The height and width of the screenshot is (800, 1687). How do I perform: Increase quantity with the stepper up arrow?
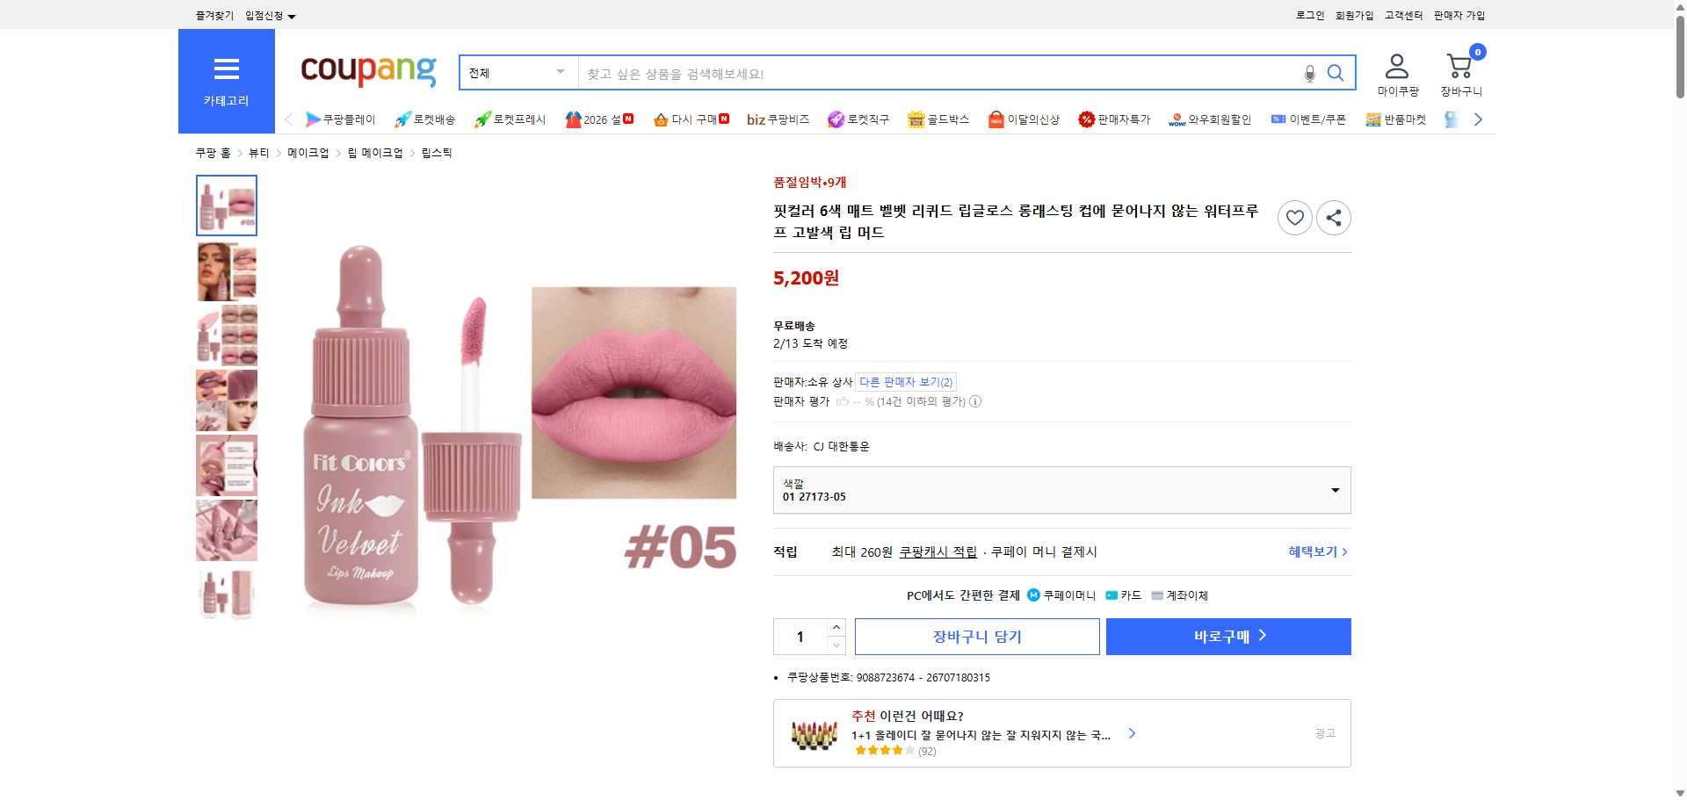coord(836,625)
